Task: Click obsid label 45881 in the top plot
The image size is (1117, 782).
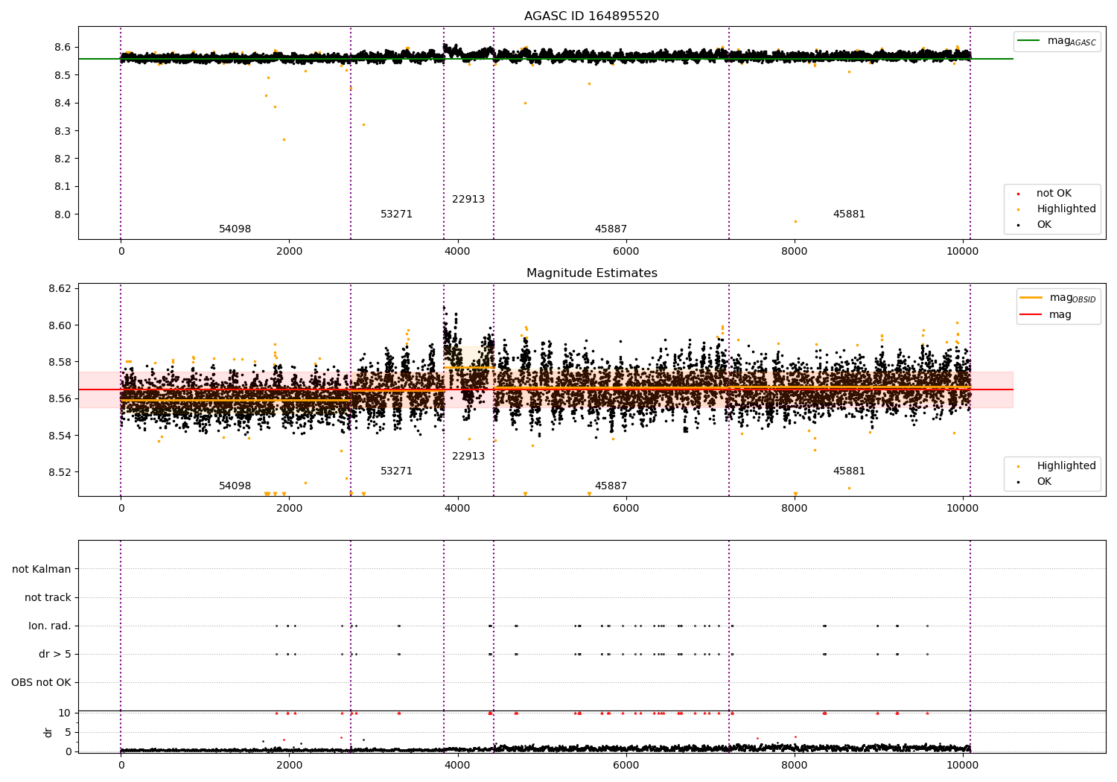Action: (849, 214)
